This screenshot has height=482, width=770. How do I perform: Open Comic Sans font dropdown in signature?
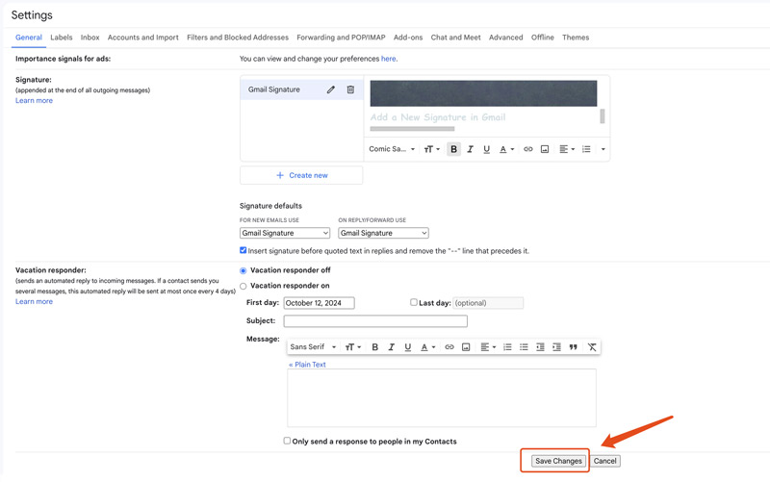(x=392, y=149)
